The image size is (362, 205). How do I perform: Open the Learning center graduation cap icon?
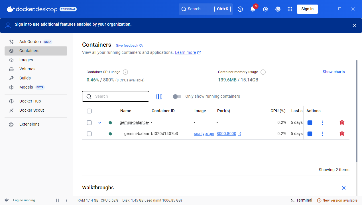pos(265,9)
